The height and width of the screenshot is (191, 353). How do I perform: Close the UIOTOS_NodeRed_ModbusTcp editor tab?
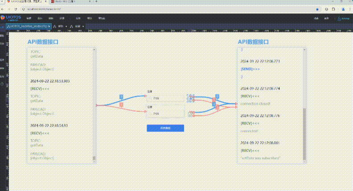[x=49, y=26]
